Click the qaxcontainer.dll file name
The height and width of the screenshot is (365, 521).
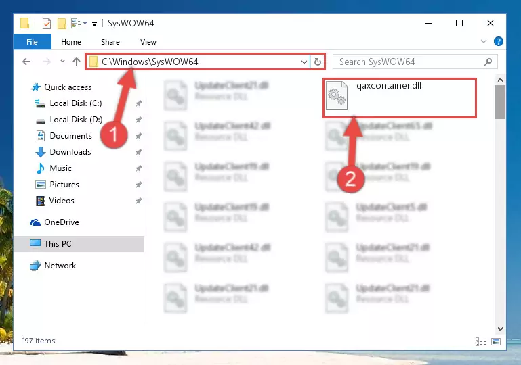(x=389, y=86)
